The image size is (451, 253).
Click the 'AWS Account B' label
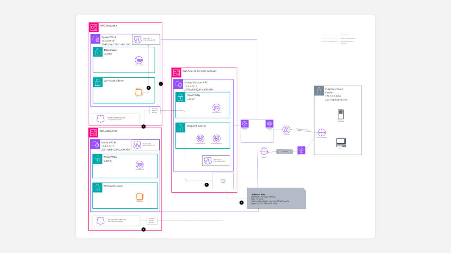pyautogui.click(x=108, y=131)
